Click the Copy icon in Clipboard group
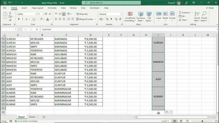The width and height of the screenshot is (219, 123). (10, 16)
